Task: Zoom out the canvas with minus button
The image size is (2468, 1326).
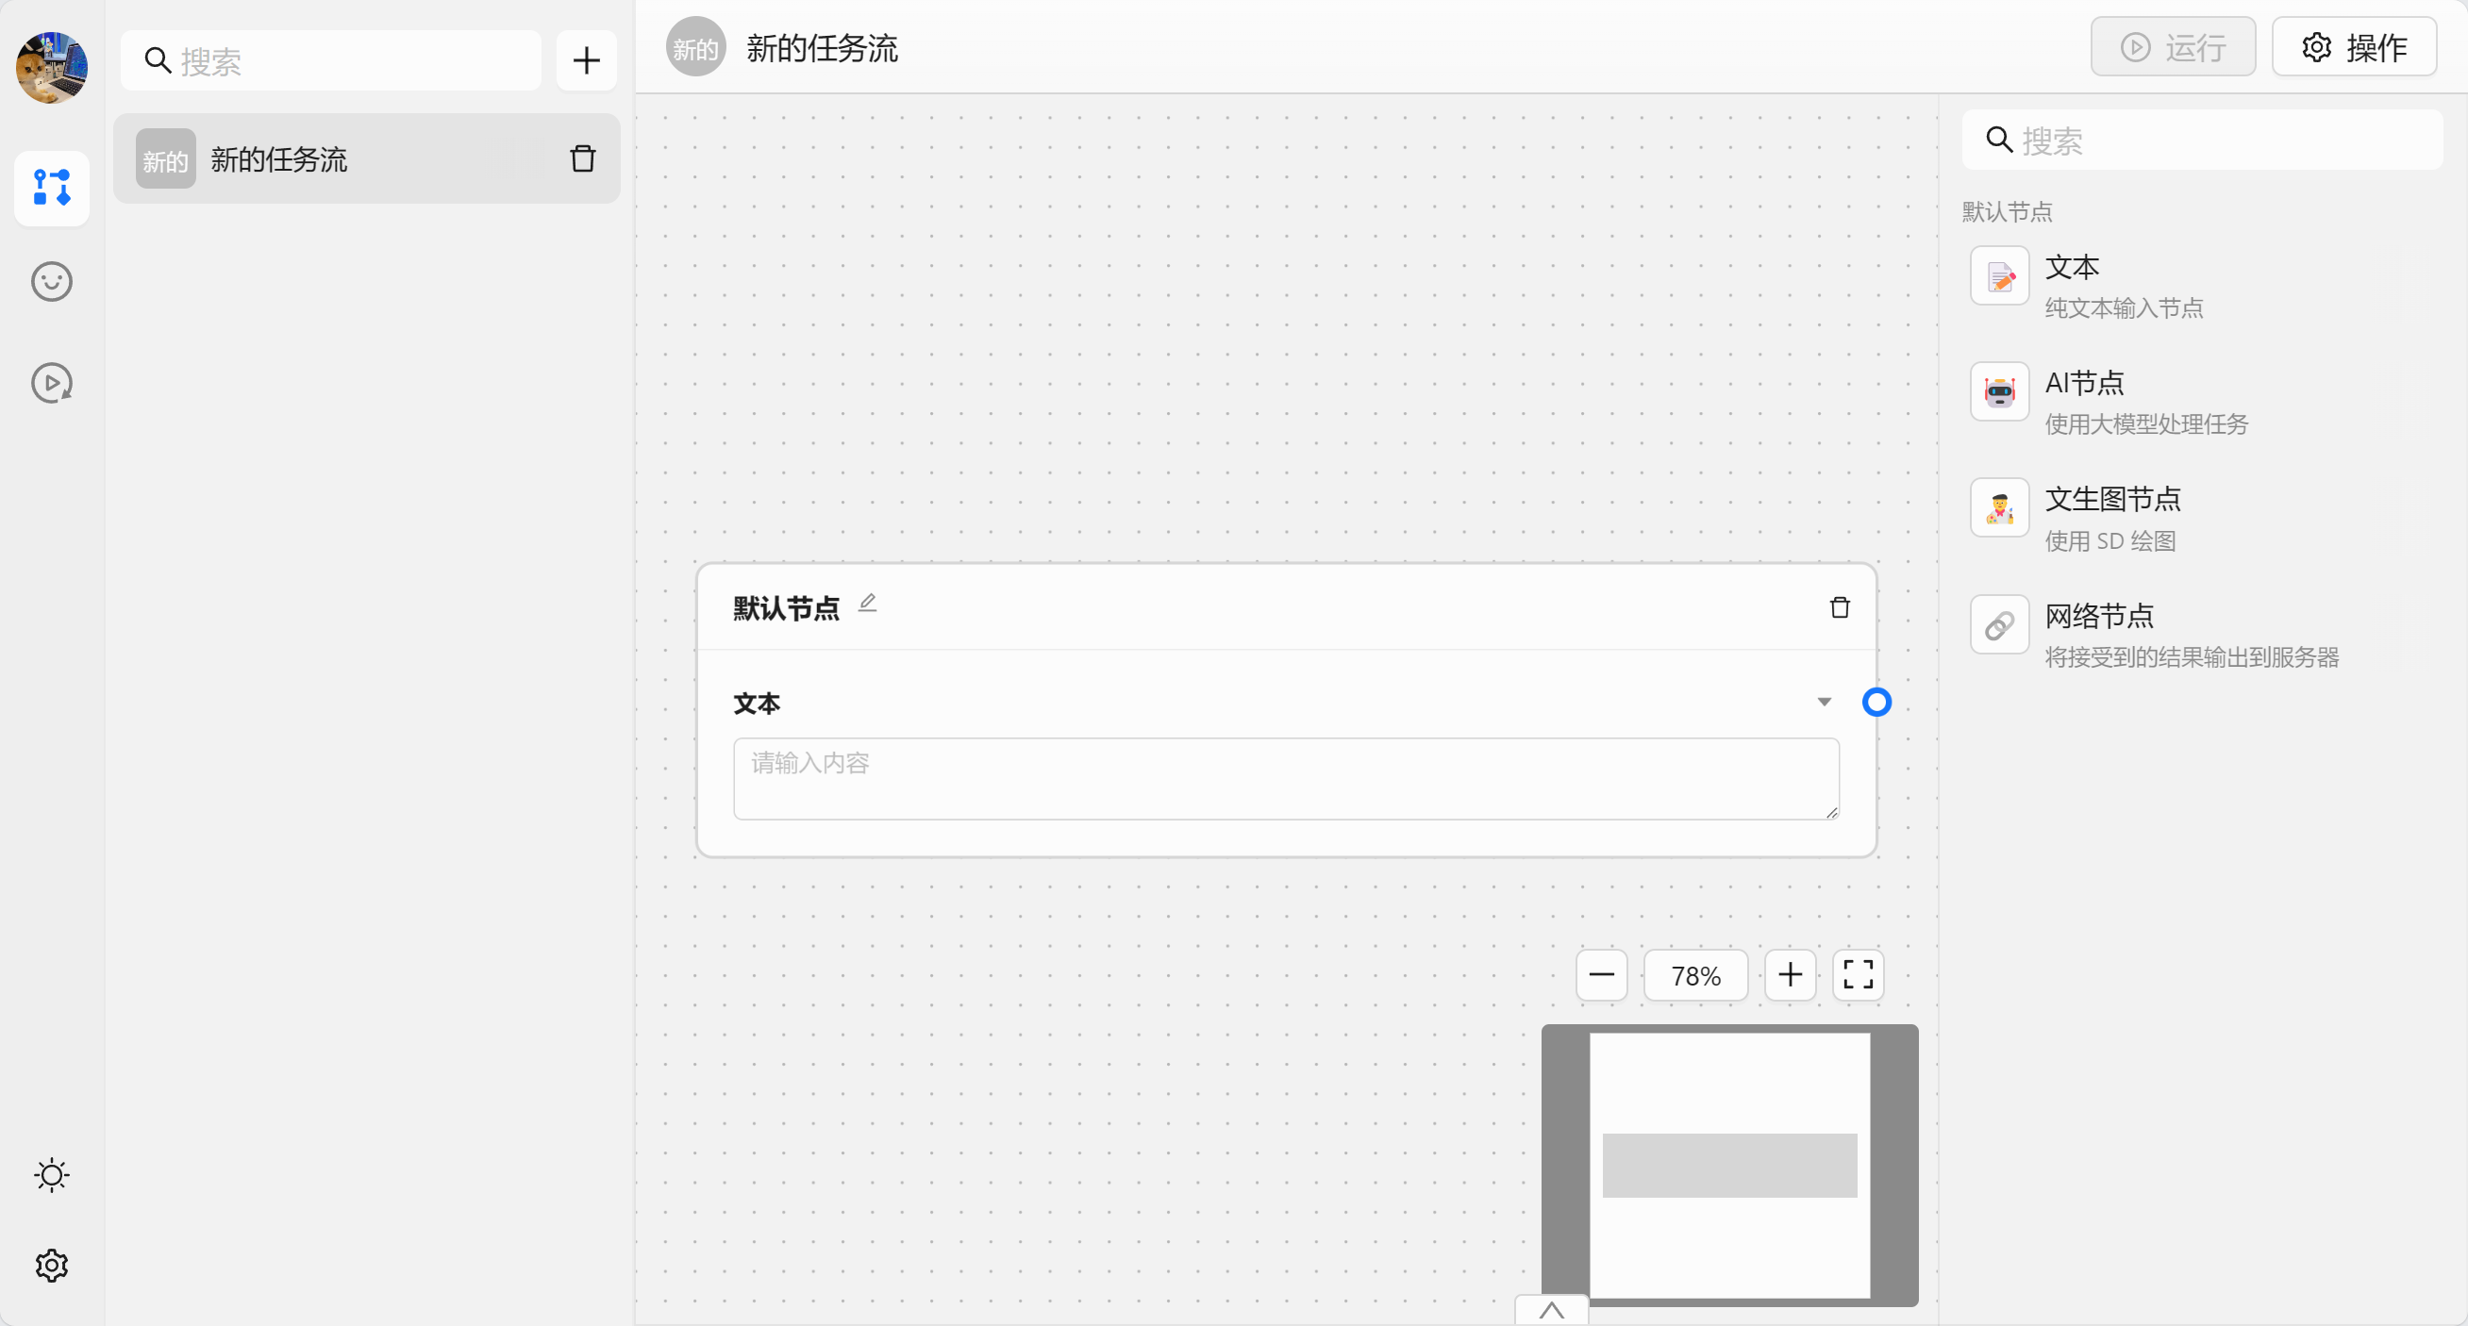Action: coord(1601,974)
